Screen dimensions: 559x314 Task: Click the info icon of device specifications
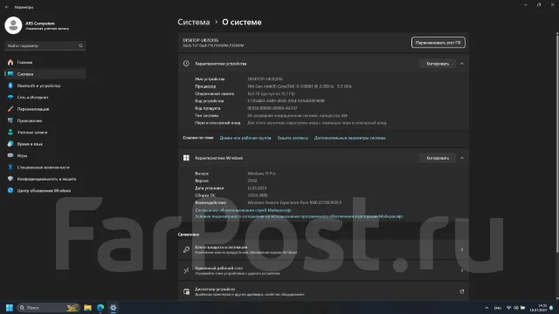[186, 64]
